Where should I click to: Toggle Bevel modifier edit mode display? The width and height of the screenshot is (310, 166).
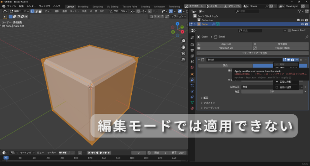click(284, 60)
